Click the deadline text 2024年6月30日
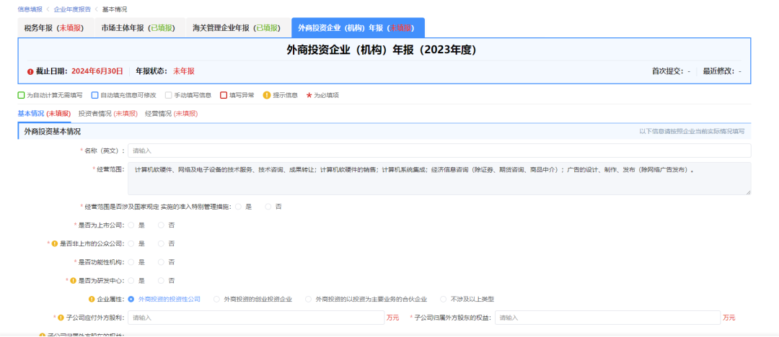This screenshot has width=779, height=337. click(x=97, y=71)
